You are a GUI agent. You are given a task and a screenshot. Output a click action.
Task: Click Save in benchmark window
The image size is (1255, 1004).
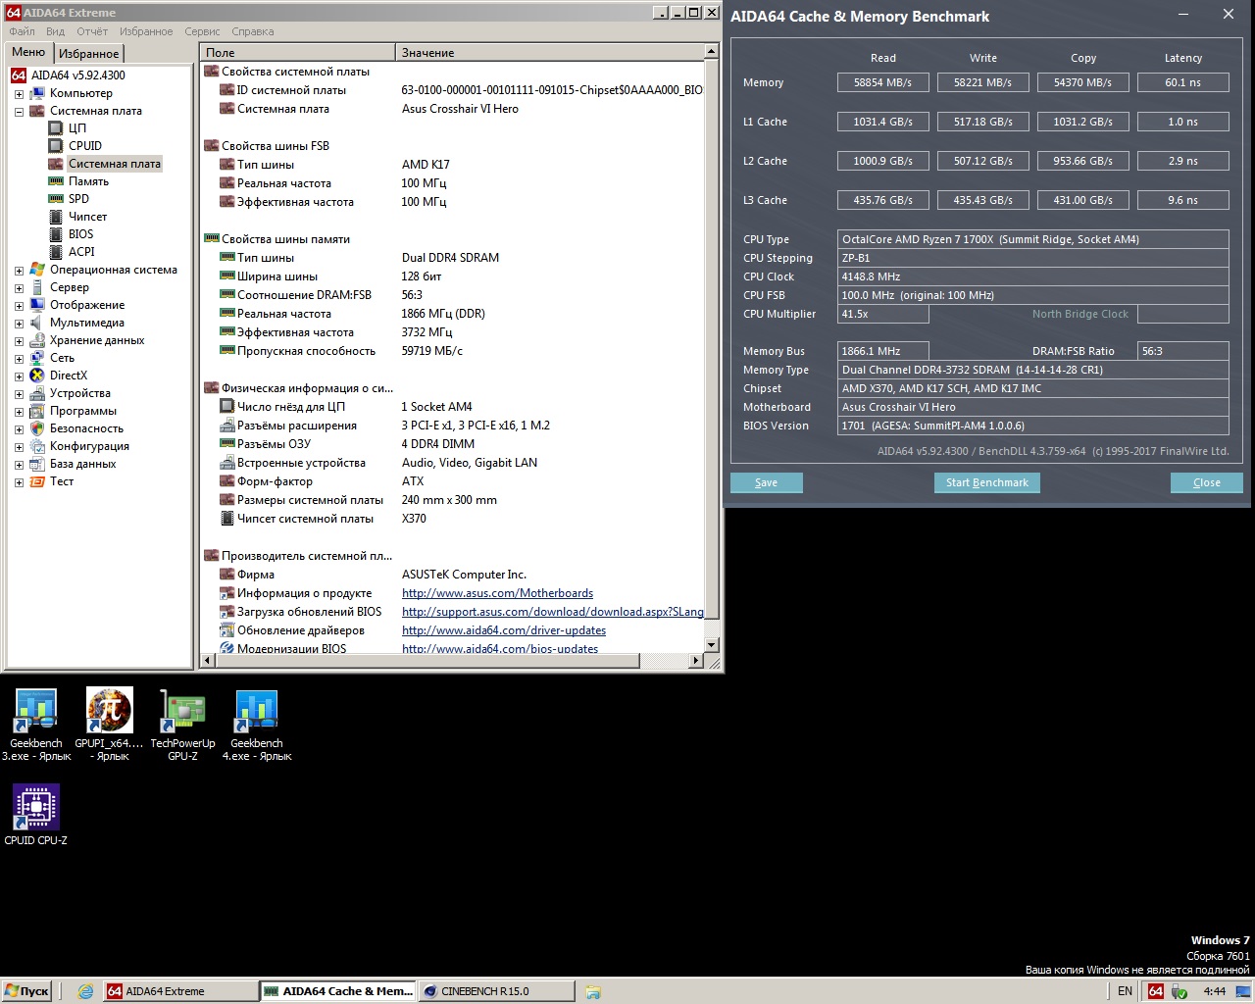[767, 482]
